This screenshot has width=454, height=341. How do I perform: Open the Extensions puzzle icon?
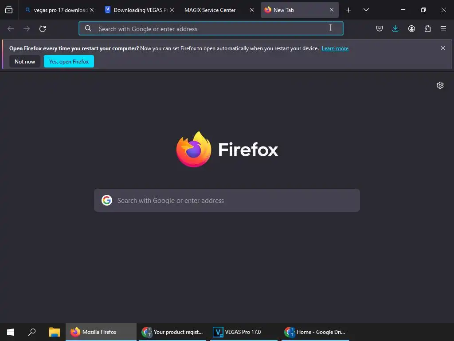point(427,28)
